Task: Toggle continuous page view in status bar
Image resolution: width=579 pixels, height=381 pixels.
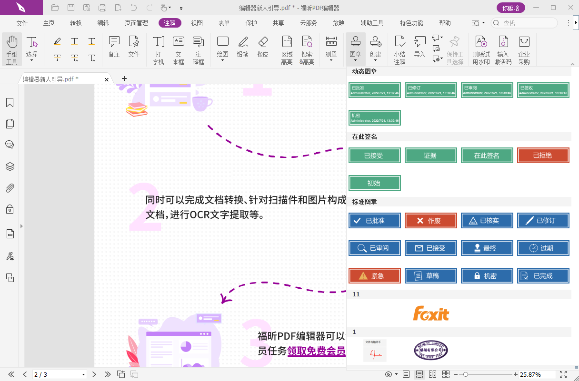Action: pyautogui.click(x=419, y=374)
